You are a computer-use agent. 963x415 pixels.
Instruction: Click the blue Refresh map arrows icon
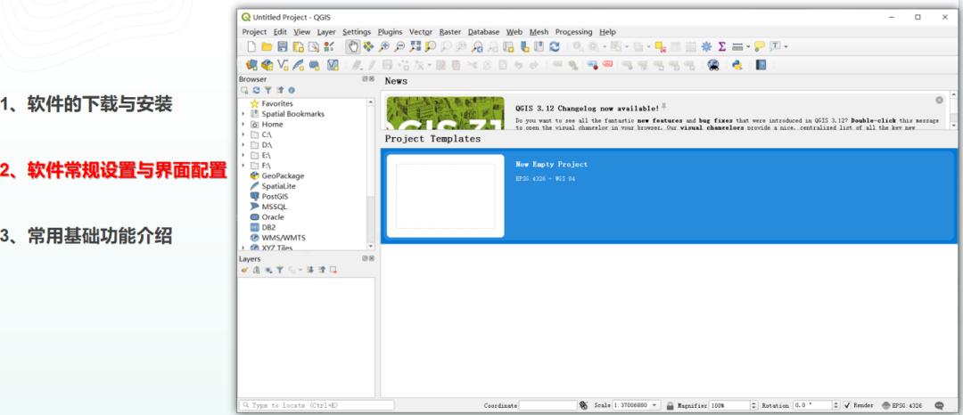554,46
